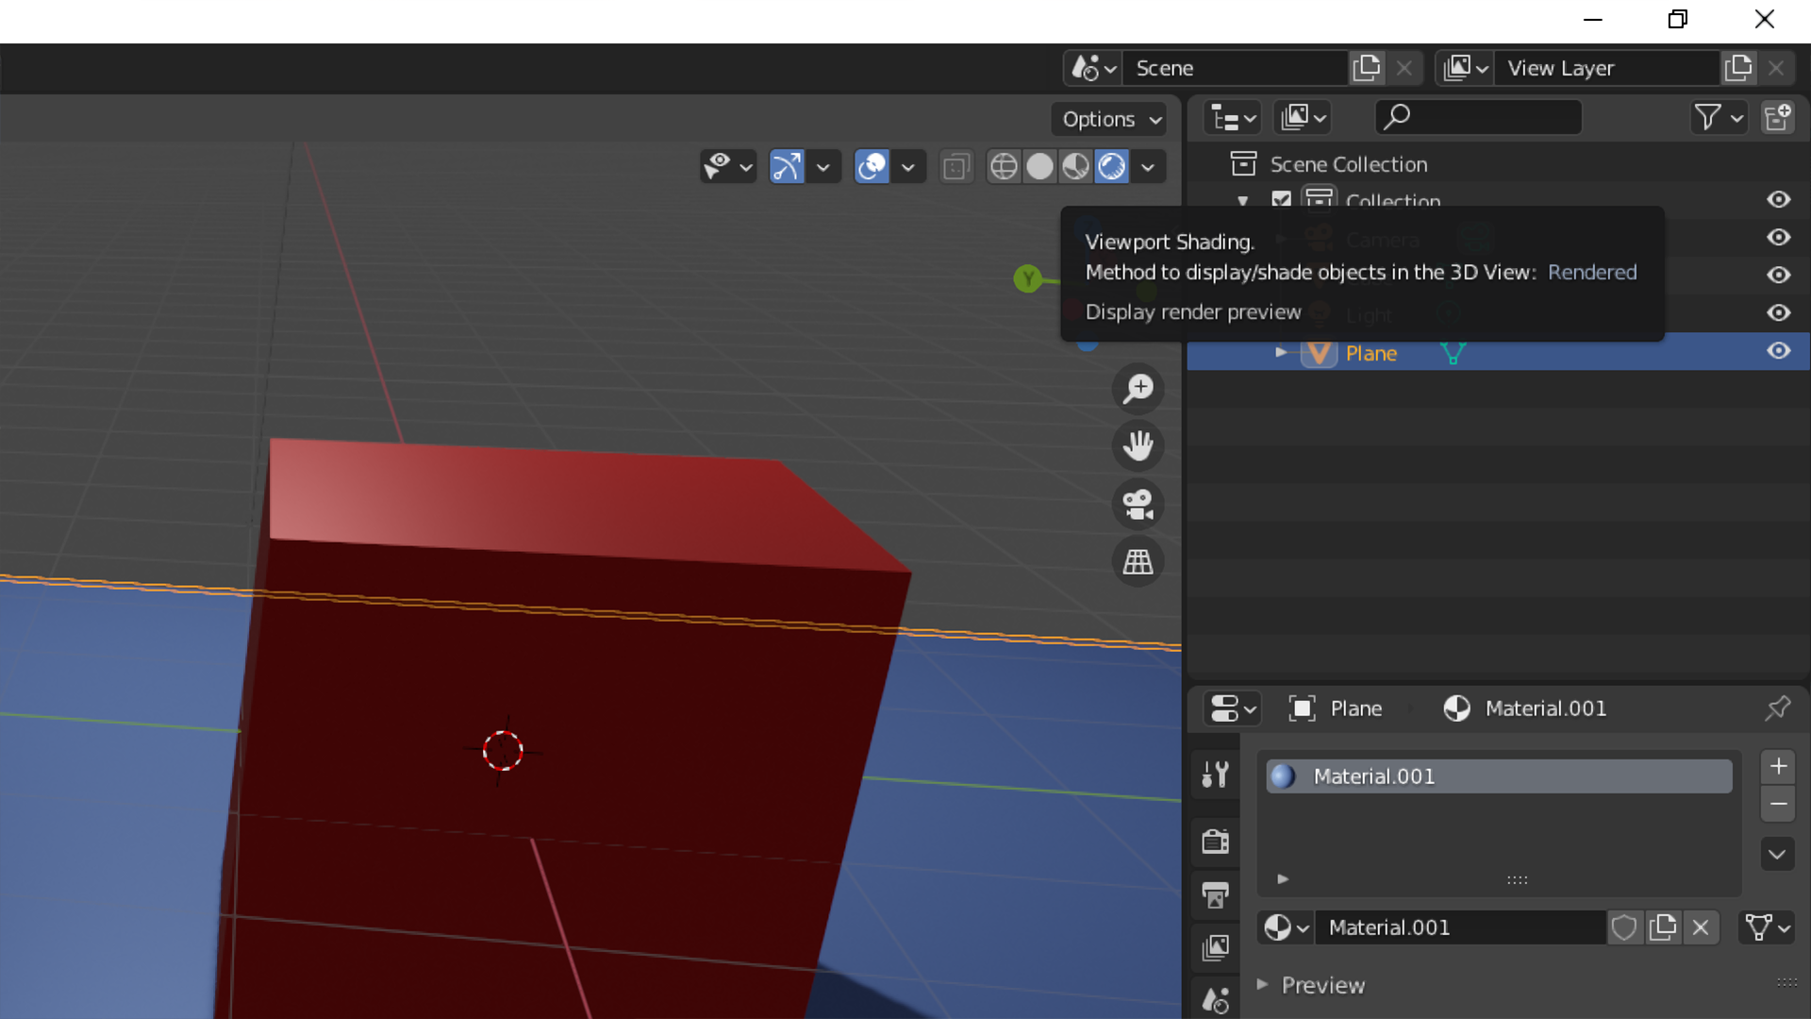This screenshot has width=1811, height=1019.
Task: Click the outliner search field
Action: (1479, 117)
